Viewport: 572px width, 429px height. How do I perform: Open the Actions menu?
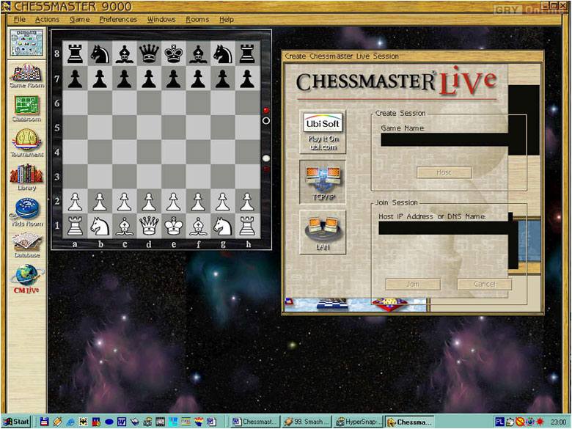pyautogui.click(x=47, y=19)
